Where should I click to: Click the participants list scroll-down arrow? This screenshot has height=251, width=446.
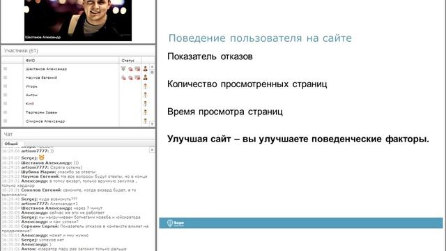(x=152, y=124)
